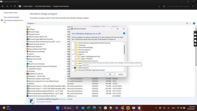Click the camera screenshot icon on side panel
Viewport: 197px width, 111px height.
tap(195, 34)
